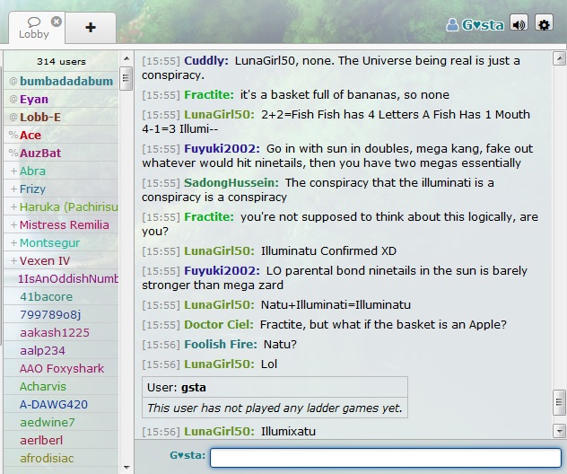Click the chat log scroll up arrow
This screenshot has width=567, height=474.
point(559,58)
